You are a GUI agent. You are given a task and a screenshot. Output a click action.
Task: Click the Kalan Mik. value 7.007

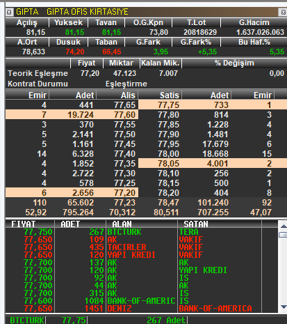168,74
